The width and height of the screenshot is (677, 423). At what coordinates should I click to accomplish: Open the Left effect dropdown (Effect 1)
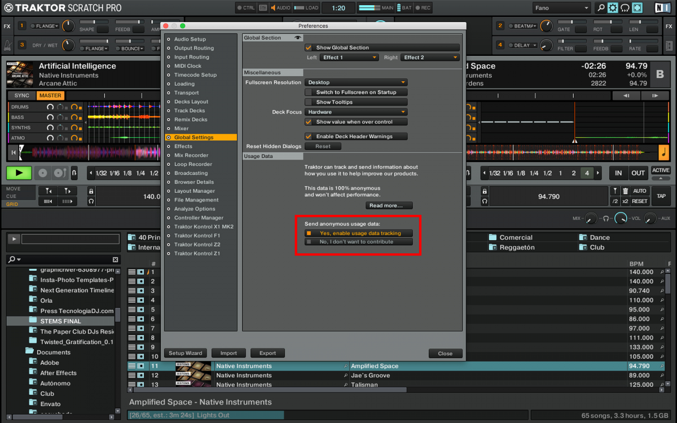pyautogui.click(x=349, y=58)
